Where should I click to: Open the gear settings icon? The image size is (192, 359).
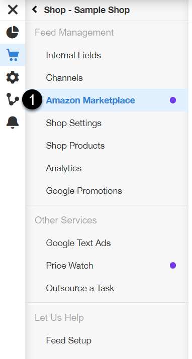[x=13, y=77]
